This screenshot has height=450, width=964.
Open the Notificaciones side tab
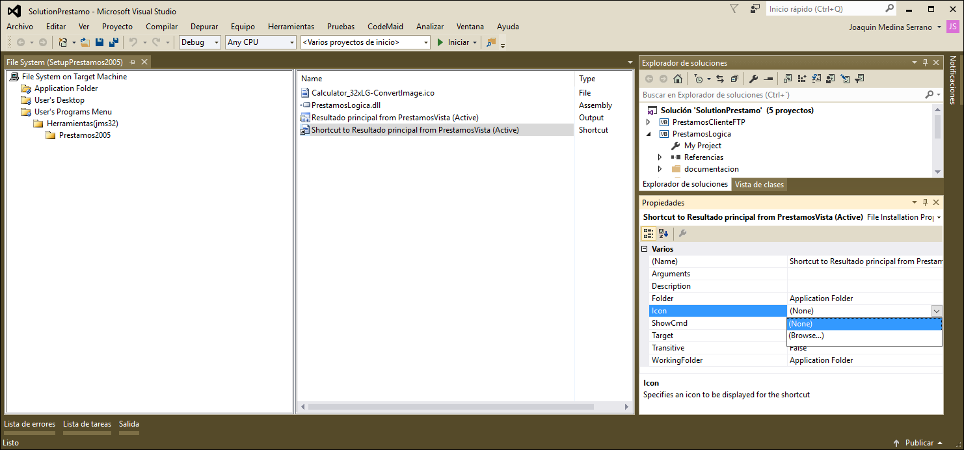pyautogui.click(x=953, y=80)
